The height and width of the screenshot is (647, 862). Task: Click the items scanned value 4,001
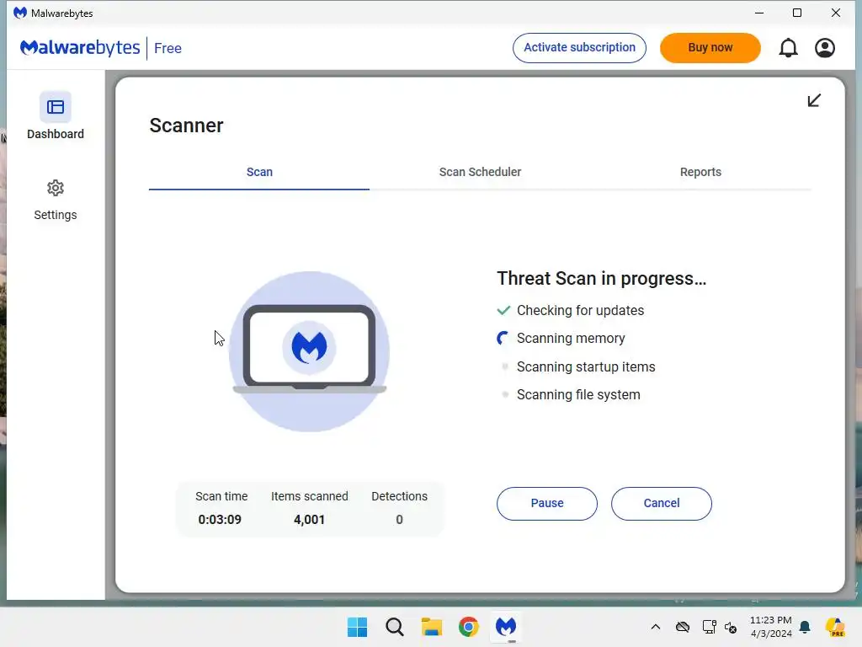coord(310,519)
